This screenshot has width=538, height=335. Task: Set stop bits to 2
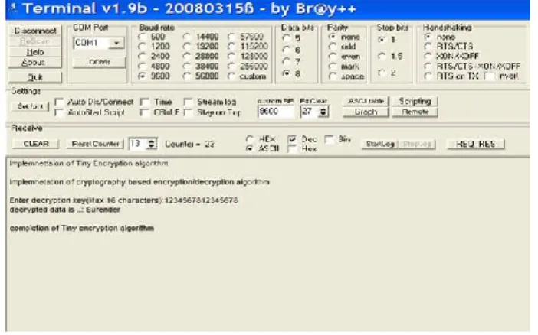(382, 73)
